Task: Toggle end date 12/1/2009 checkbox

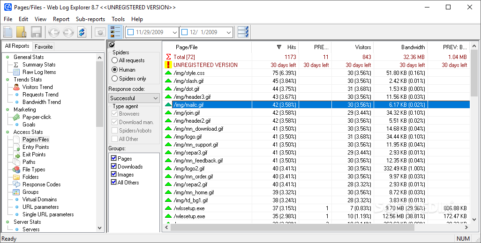Action: tap(184, 32)
